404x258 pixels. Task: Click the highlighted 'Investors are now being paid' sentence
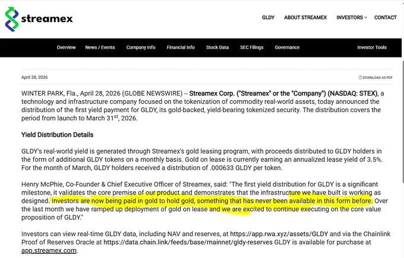(x=212, y=201)
